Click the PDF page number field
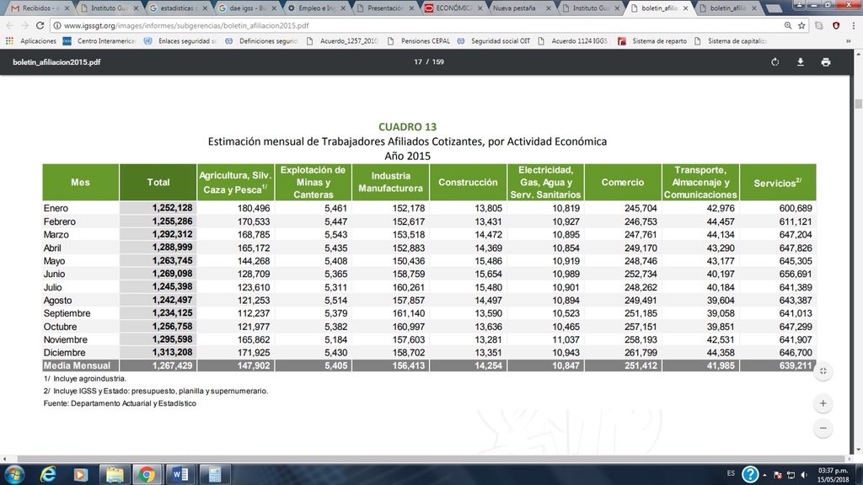The height and width of the screenshot is (485, 863). [x=418, y=61]
